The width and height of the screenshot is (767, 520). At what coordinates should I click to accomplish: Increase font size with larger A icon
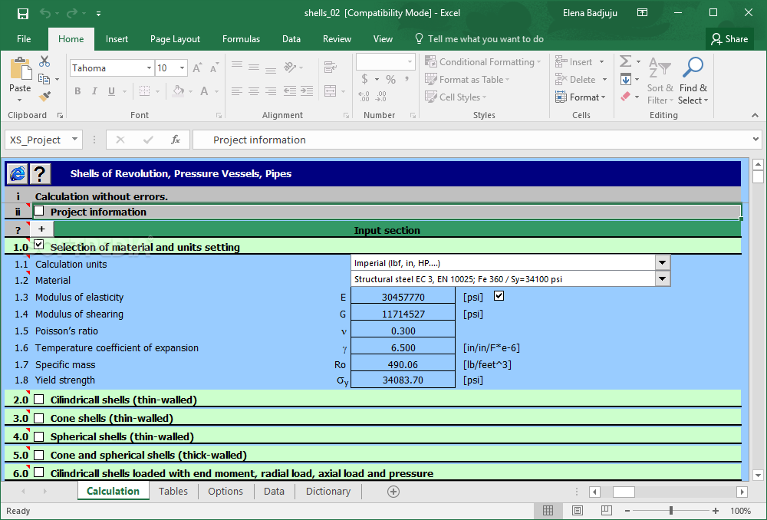[x=197, y=68]
